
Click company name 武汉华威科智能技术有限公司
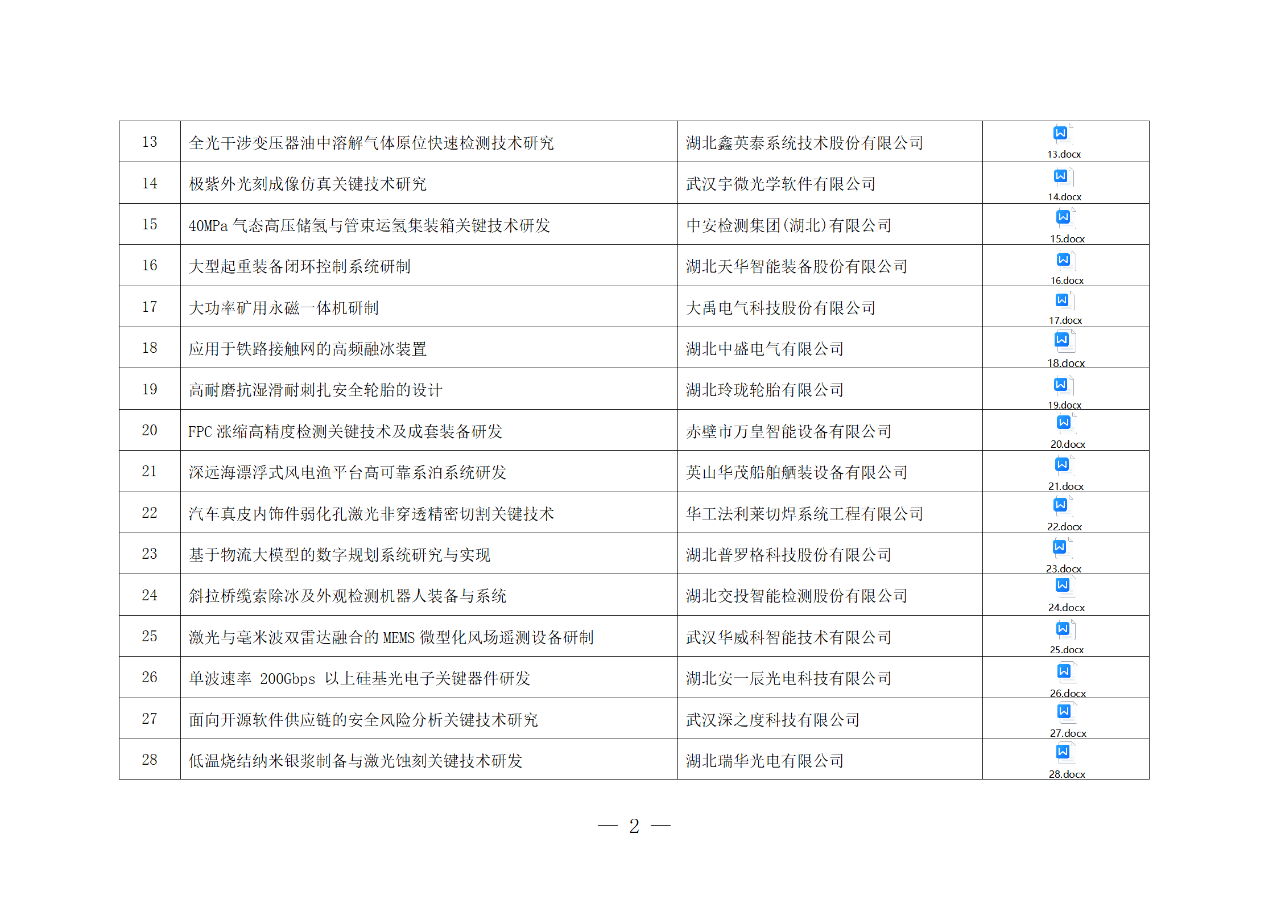(x=788, y=637)
